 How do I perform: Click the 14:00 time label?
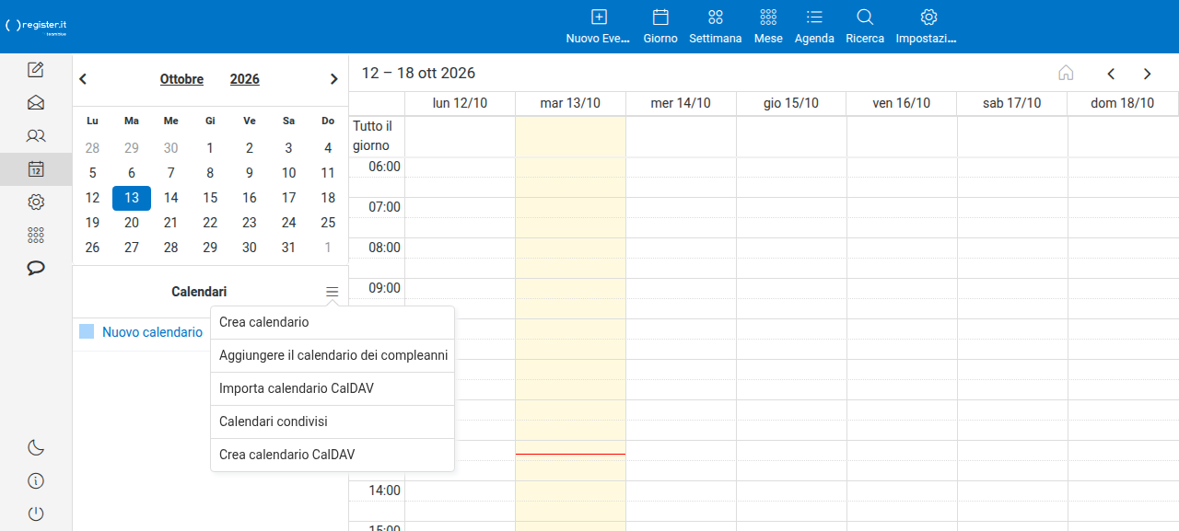[x=385, y=491]
